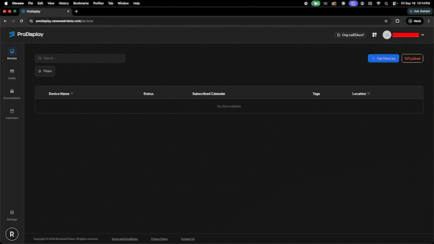Open the Work profile button
The width and height of the screenshot is (434, 244).
click(414, 21)
